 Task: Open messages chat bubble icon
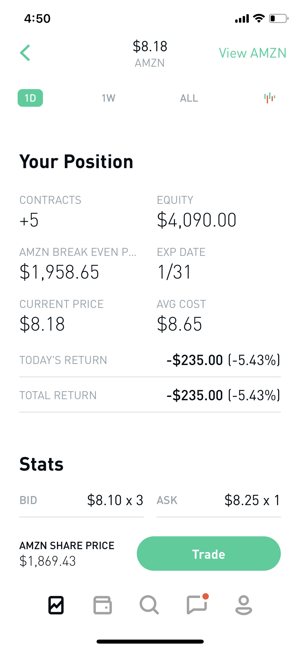197,604
